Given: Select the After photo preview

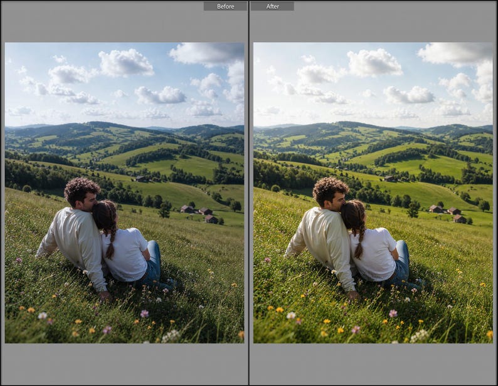Looking at the screenshot, I should 373,192.
